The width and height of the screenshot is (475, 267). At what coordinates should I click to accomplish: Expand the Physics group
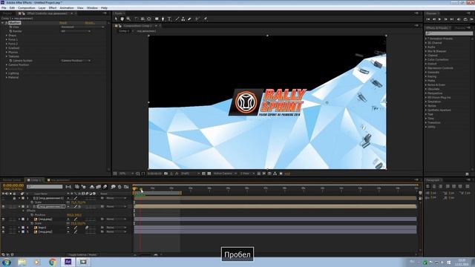tap(7, 52)
